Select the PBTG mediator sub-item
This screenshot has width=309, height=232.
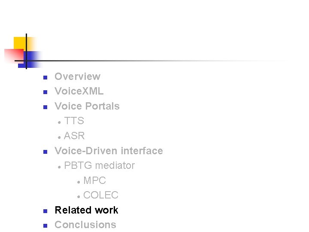(99, 165)
